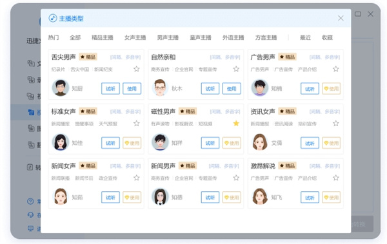Image resolution: width=387 pixels, height=244 pixels.
Task: Click 间隔、多音字 link on 资讯女声 card
Action: point(324,111)
